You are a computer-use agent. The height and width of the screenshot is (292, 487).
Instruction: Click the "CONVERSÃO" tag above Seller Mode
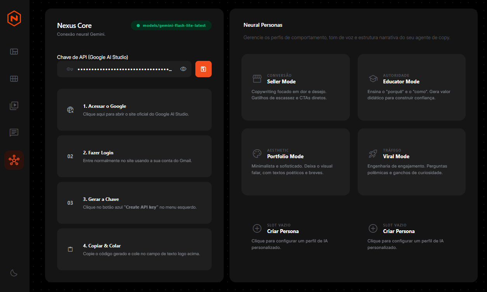(279, 76)
